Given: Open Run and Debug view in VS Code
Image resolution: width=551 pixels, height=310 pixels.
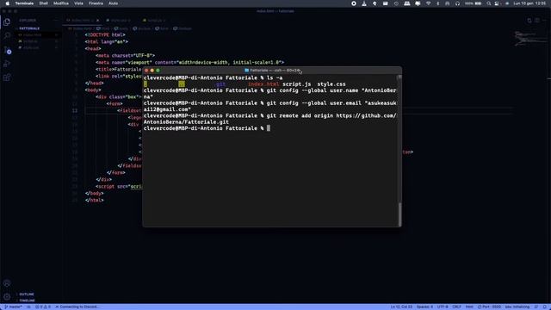Looking at the screenshot, I should pyautogui.click(x=7, y=64).
